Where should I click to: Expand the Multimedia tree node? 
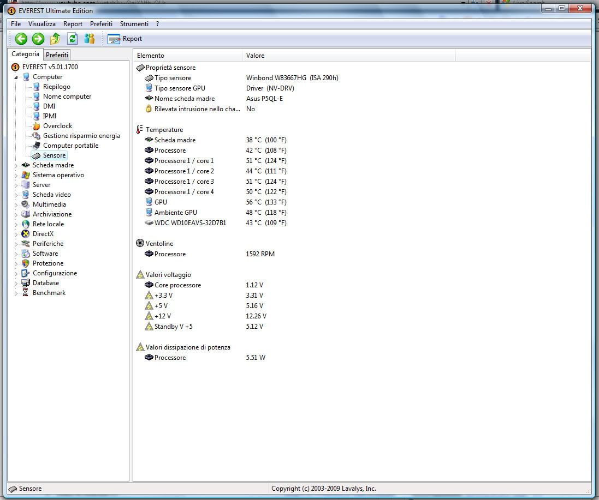pyautogui.click(x=16, y=205)
